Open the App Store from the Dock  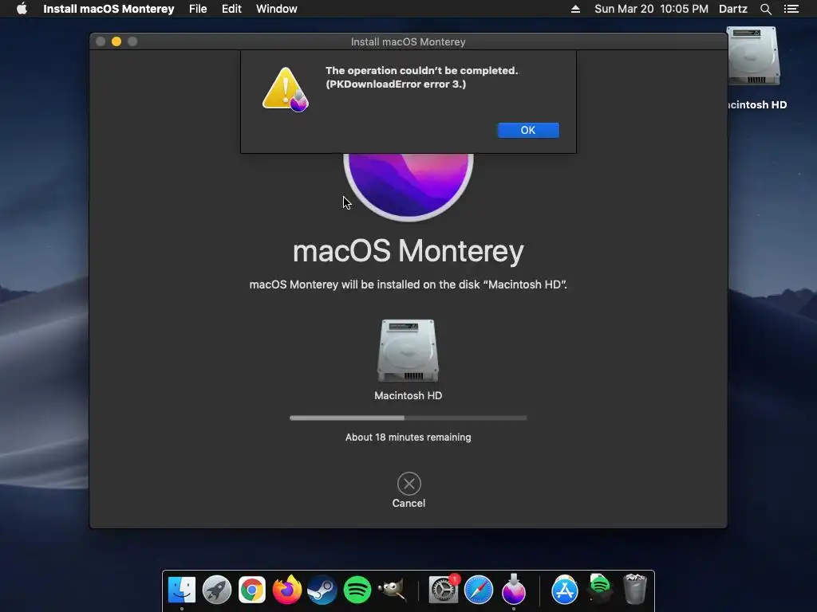point(565,590)
